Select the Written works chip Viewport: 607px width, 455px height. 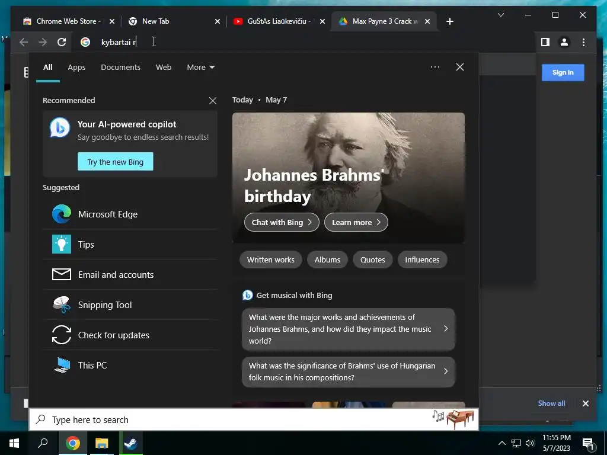[270, 260]
